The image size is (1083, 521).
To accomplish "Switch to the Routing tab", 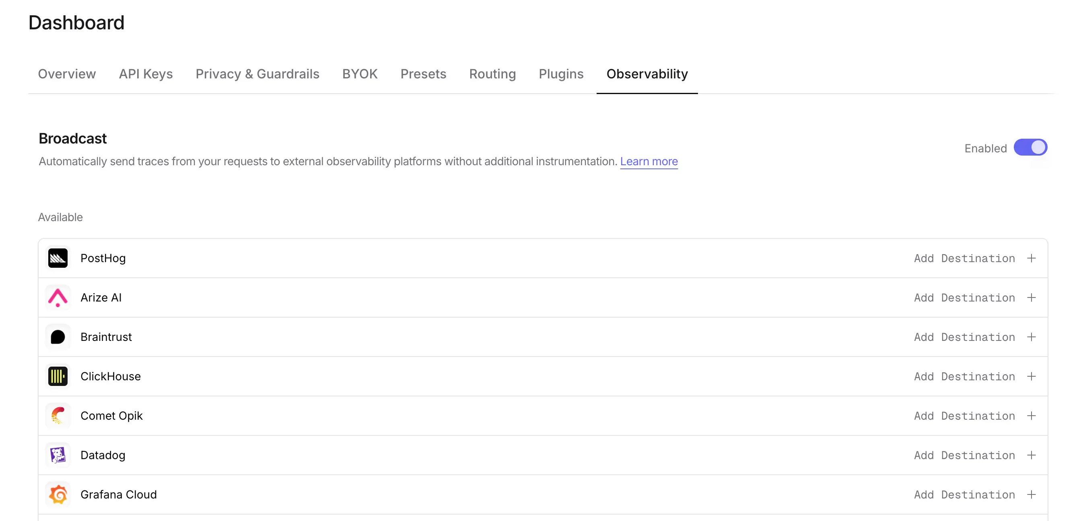I will coord(492,74).
